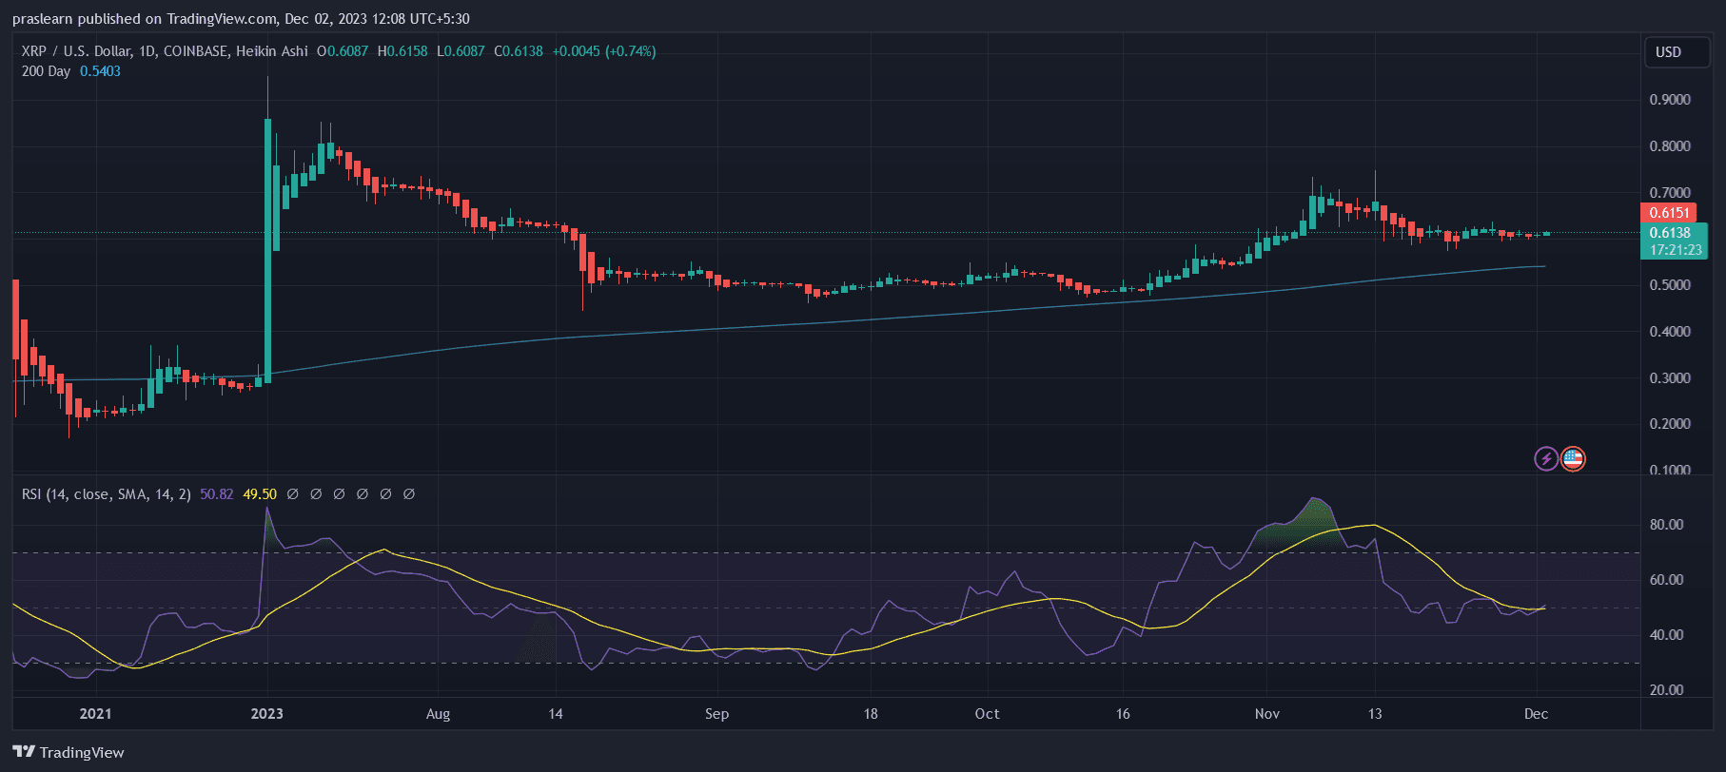1726x772 pixels.
Task: Click the last null symbol in RSI legend
Action: pyautogui.click(x=409, y=494)
